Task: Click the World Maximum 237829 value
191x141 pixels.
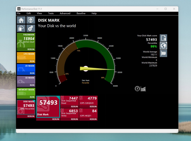Action: [153, 66]
